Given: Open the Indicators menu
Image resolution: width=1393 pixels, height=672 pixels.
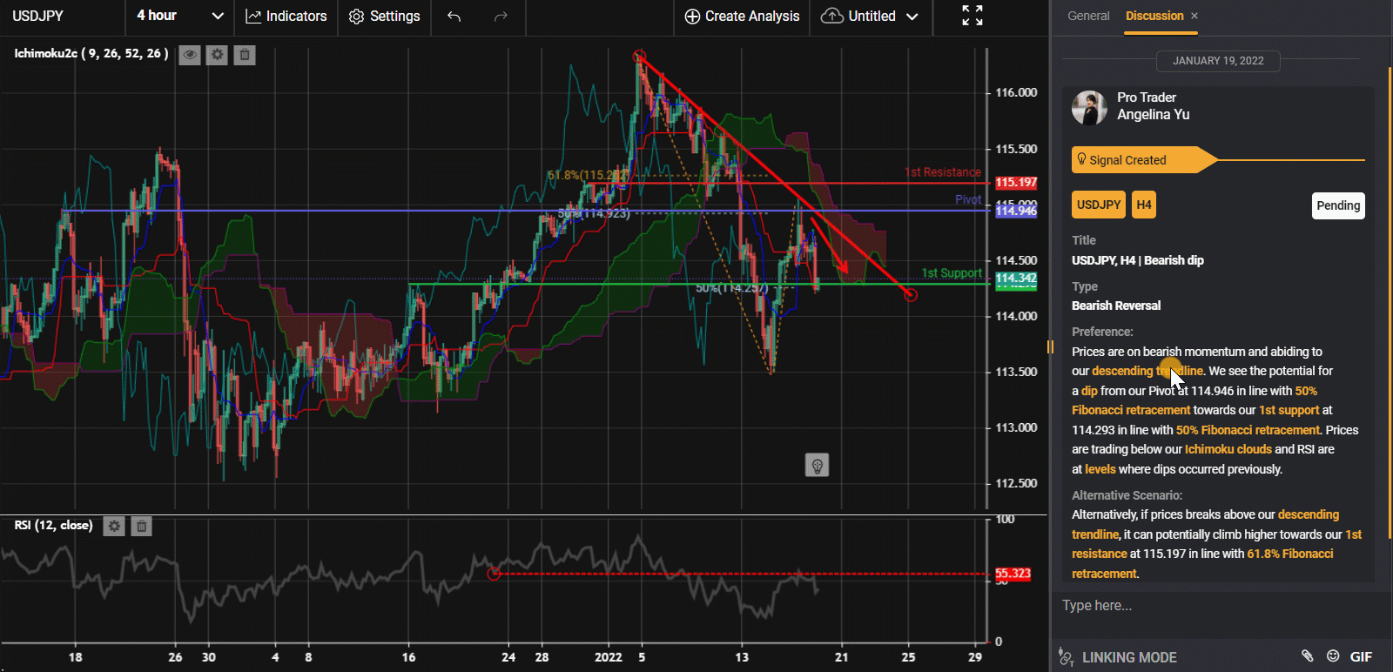Looking at the screenshot, I should click(x=286, y=16).
